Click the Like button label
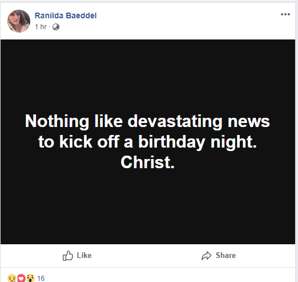298x282 pixels. [84, 255]
